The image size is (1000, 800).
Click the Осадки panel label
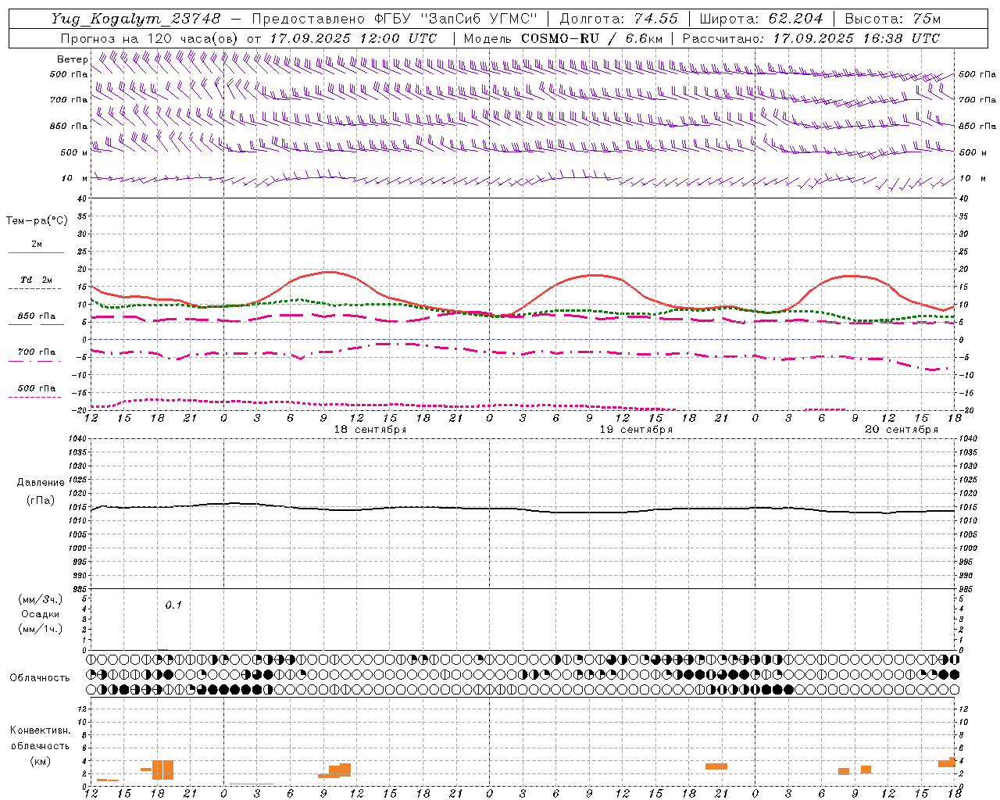41,614
